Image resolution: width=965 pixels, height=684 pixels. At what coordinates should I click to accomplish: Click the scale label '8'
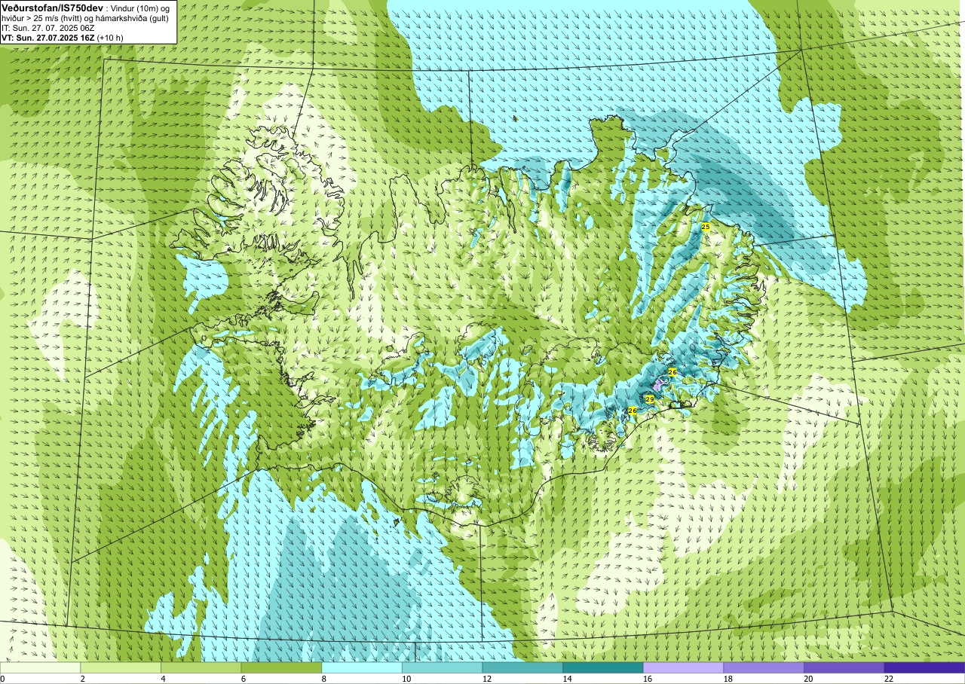323,679
